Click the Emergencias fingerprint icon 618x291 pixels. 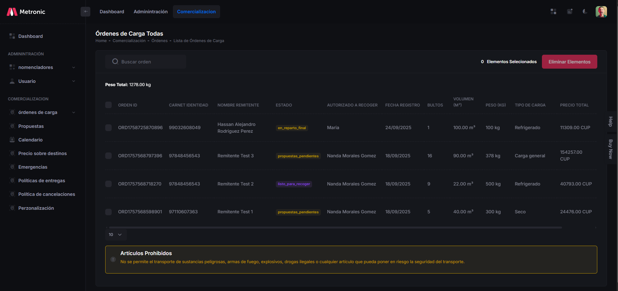pyautogui.click(x=12, y=167)
